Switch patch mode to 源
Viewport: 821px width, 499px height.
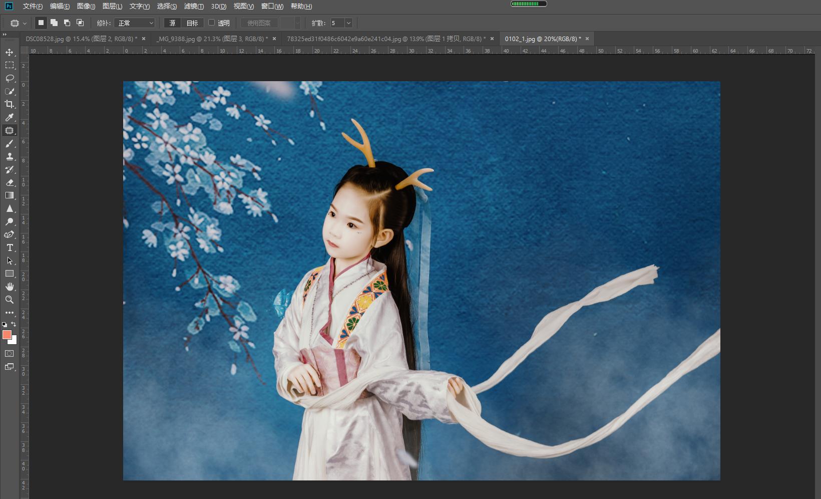(173, 23)
